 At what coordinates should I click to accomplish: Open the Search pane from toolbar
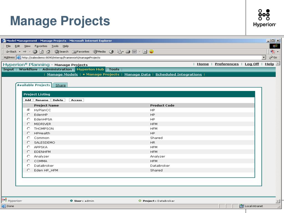tap(62, 52)
